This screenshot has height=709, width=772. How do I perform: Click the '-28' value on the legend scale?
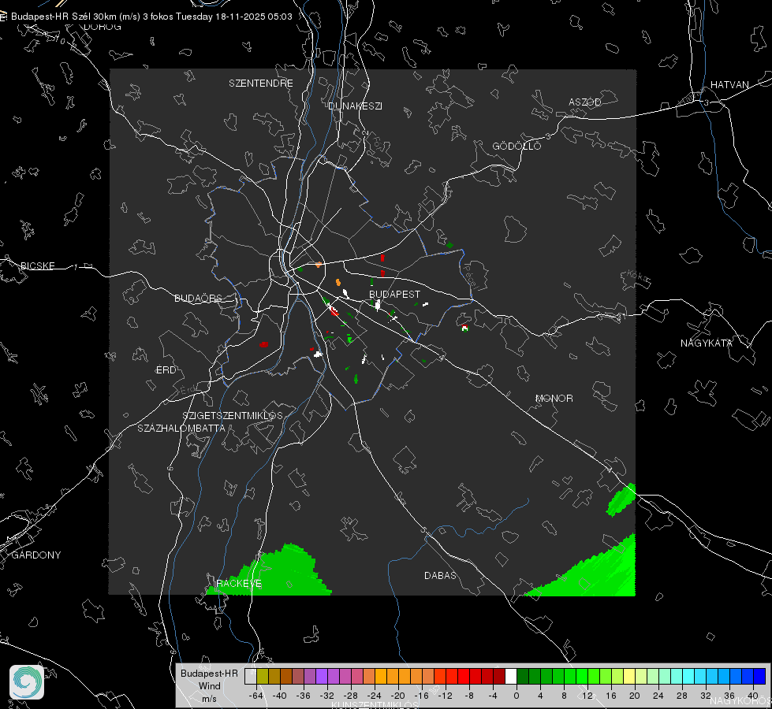click(351, 696)
